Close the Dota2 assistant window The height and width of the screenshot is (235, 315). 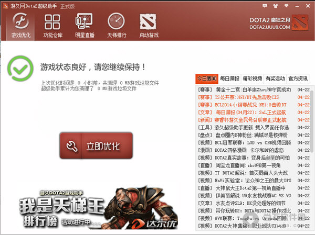[x=308, y=6]
